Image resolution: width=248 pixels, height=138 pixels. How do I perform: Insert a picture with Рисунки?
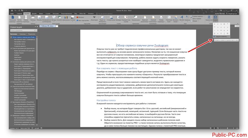pyautogui.click(x=39, y=18)
